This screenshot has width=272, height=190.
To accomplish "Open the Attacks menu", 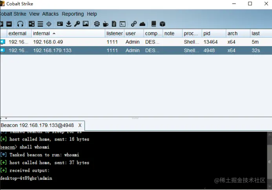I will click(50, 14).
